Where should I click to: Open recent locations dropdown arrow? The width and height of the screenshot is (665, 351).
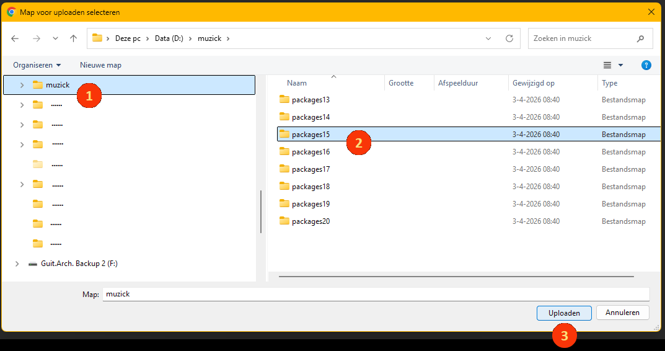tap(55, 38)
